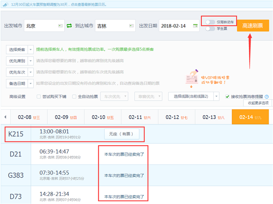273x204 pixels.
Task: Click the announcement speaker icon in the top banner
Action: pos(5,5)
